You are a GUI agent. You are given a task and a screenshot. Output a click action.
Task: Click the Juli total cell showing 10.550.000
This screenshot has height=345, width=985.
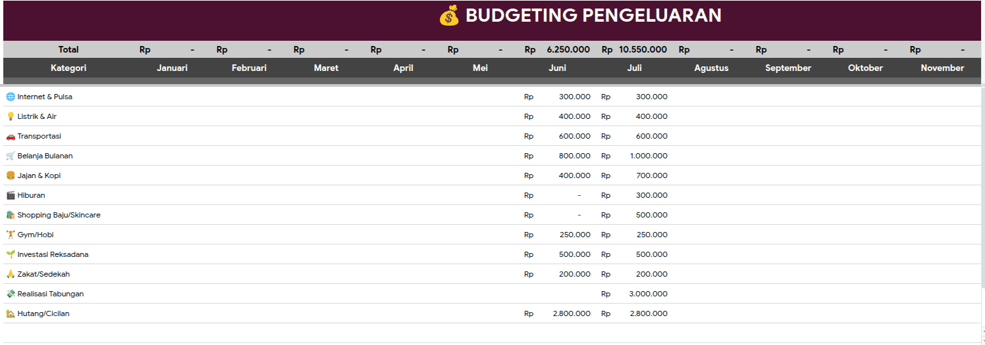635,49
